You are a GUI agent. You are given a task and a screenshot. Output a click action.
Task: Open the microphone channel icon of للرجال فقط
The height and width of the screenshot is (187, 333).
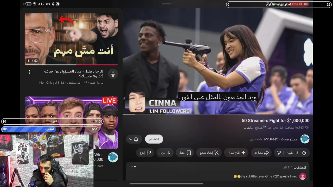pyautogui.click(x=113, y=74)
